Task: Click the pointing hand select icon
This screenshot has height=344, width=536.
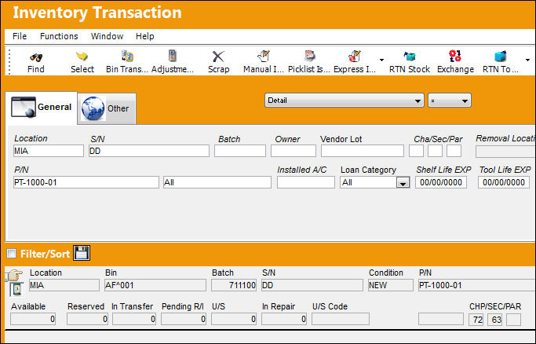Action: [x=14, y=275]
